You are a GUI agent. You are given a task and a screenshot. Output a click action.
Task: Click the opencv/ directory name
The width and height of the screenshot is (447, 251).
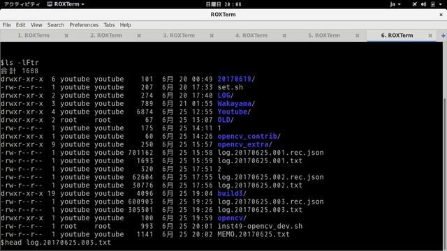click(x=232, y=218)
